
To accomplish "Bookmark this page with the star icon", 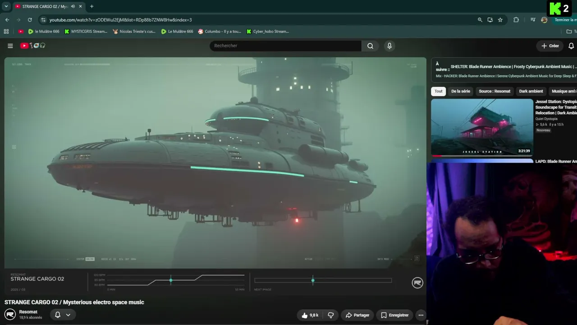I will pyautogui.click(x=500, y=20).
